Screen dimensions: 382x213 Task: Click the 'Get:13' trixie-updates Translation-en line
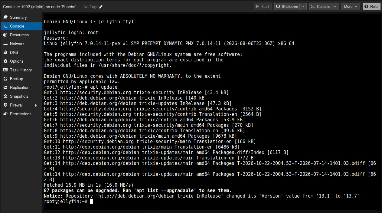pos(150,158)
